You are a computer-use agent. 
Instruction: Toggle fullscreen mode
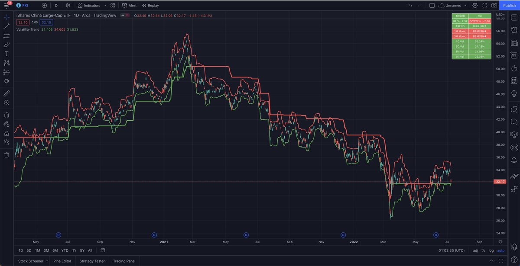pyautogui.click(x=484, y=6)
